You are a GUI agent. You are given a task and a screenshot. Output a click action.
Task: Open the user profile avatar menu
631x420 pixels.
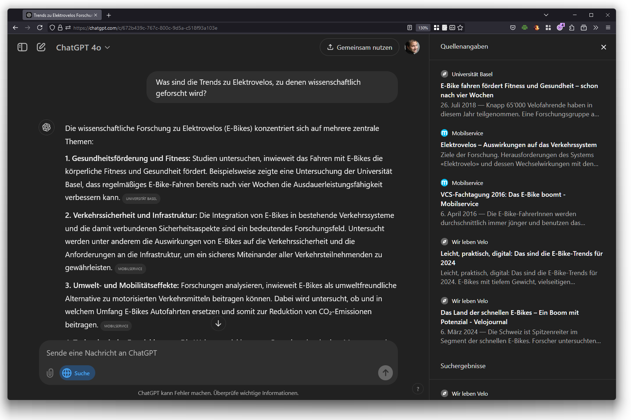tap(412, 47)
